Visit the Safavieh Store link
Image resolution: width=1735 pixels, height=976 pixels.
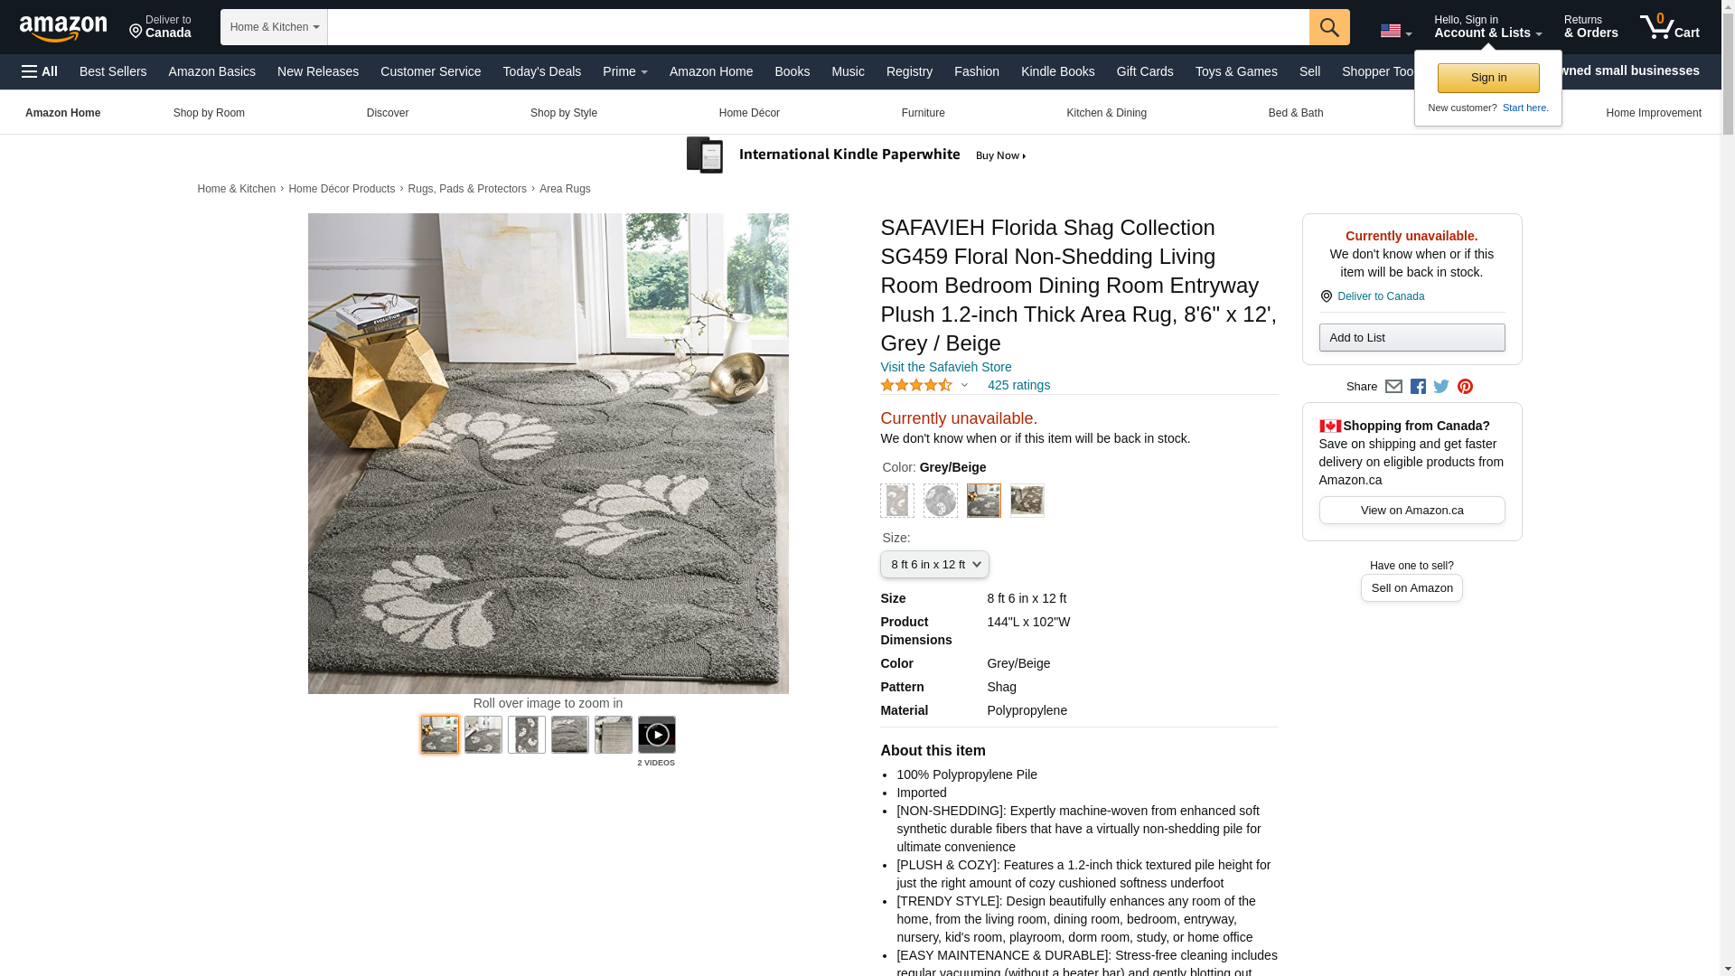[x=946, y=367]
